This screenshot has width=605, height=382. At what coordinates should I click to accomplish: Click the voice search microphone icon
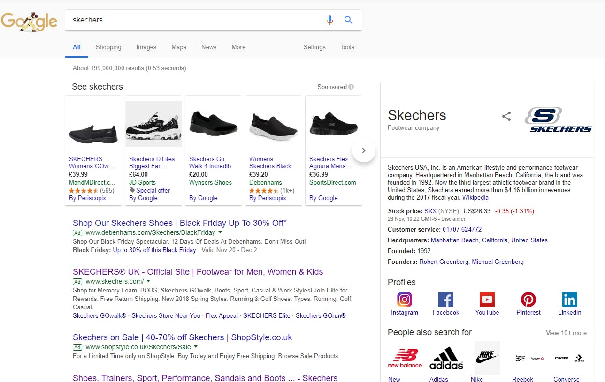330,20
